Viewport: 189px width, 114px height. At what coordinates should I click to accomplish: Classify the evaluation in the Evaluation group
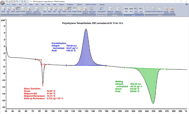coord(79,10)
